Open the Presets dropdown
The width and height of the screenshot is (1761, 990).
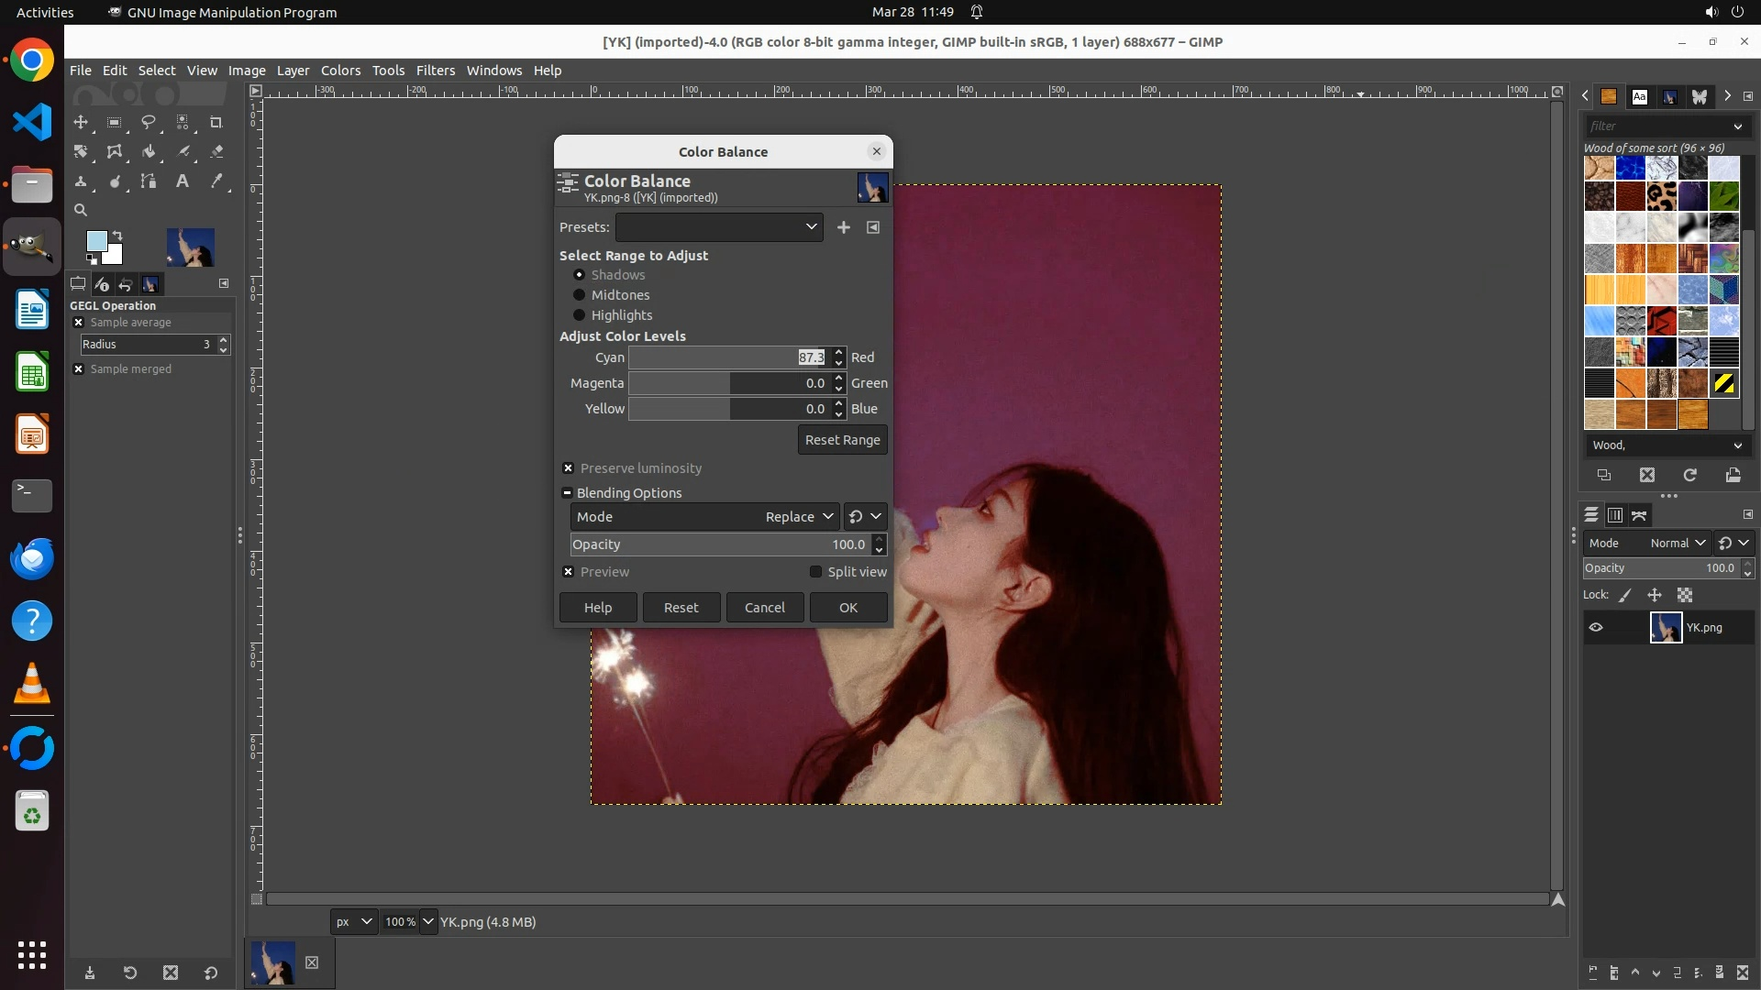[719, 227]
